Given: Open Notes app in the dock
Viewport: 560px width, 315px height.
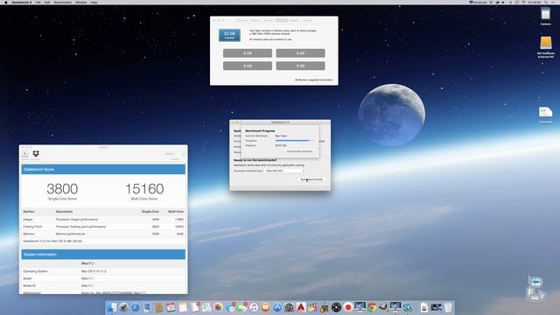Looking at the screenshot, I should [183, 307].
